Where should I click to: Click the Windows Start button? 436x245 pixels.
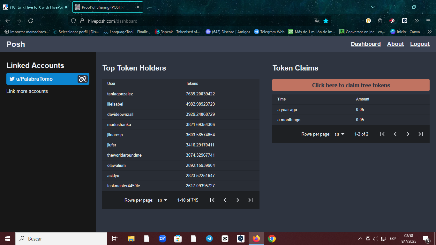8,239
